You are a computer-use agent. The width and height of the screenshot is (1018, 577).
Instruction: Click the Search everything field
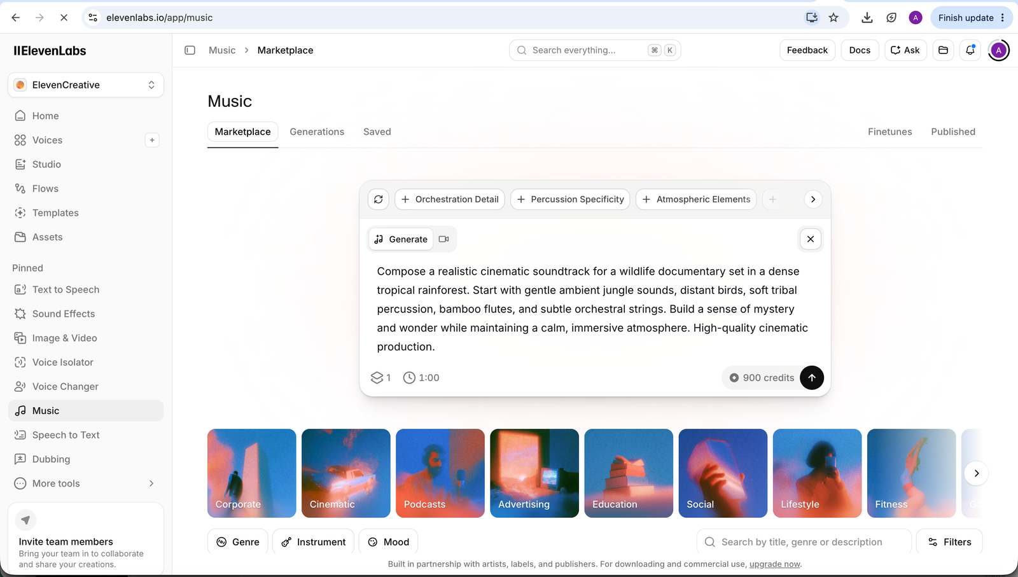(x=595, y=50)
